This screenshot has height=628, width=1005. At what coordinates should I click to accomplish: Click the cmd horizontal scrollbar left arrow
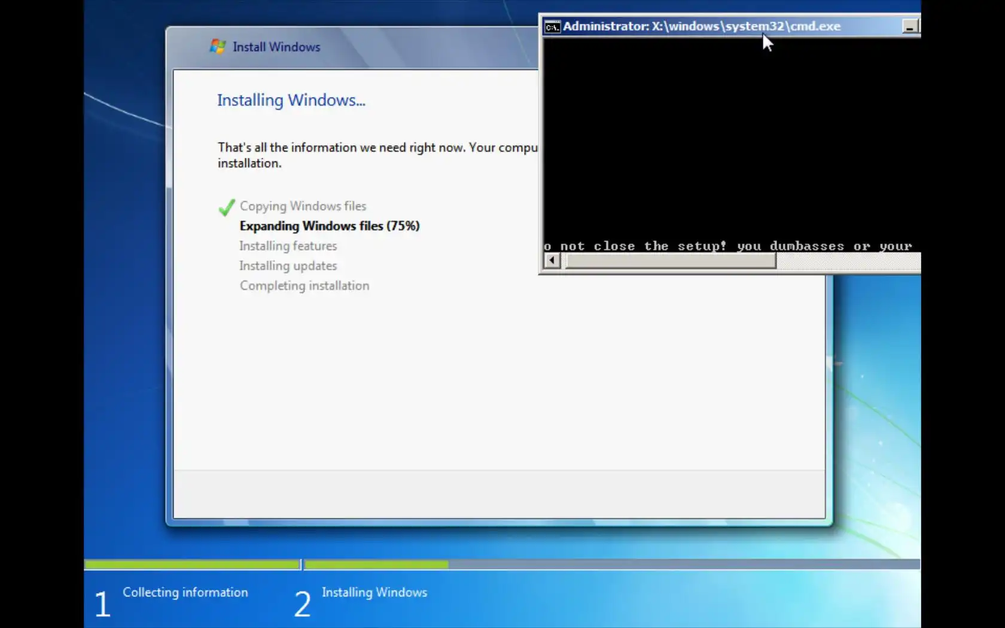[x=552, y=260]
